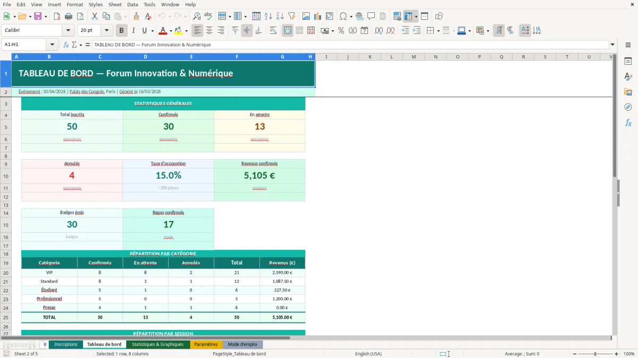638x358 pixels.
Task: Toggle Bold formatting
Action: coord(122,31)
